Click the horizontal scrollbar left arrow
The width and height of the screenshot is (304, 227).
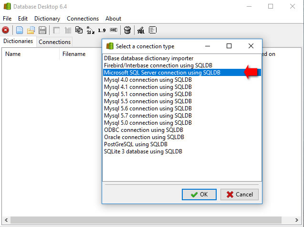[6, 220]
